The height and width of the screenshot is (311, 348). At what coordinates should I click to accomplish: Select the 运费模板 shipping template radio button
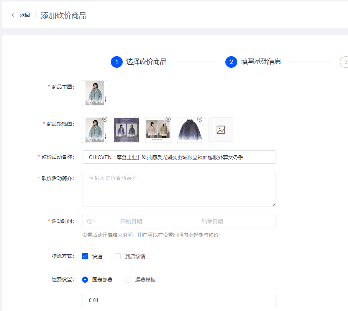point(128,280)
